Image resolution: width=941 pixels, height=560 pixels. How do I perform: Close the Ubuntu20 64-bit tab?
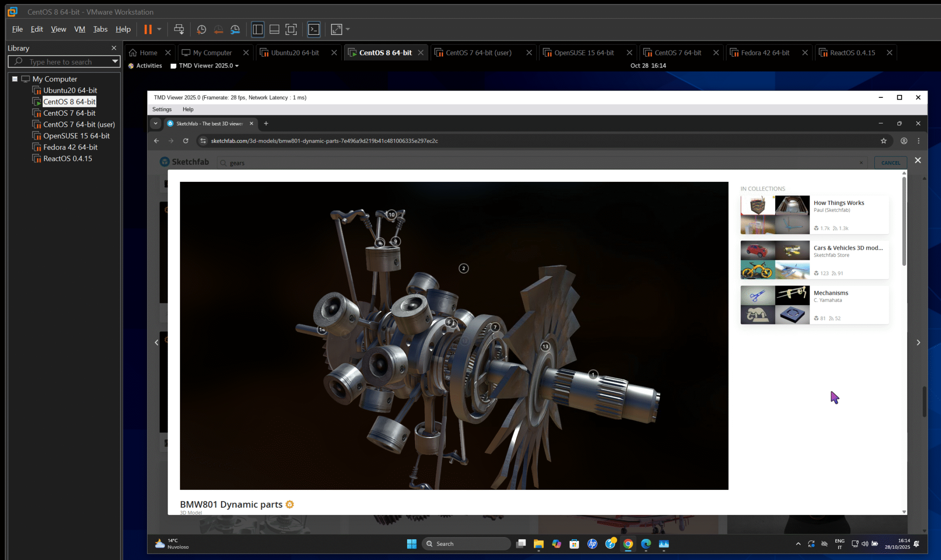pyautogui.click(x=334, y=53)
